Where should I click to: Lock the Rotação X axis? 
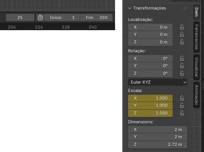point(182,58)
